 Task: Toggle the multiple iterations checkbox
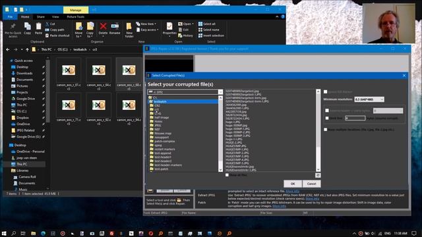(325, 130)
